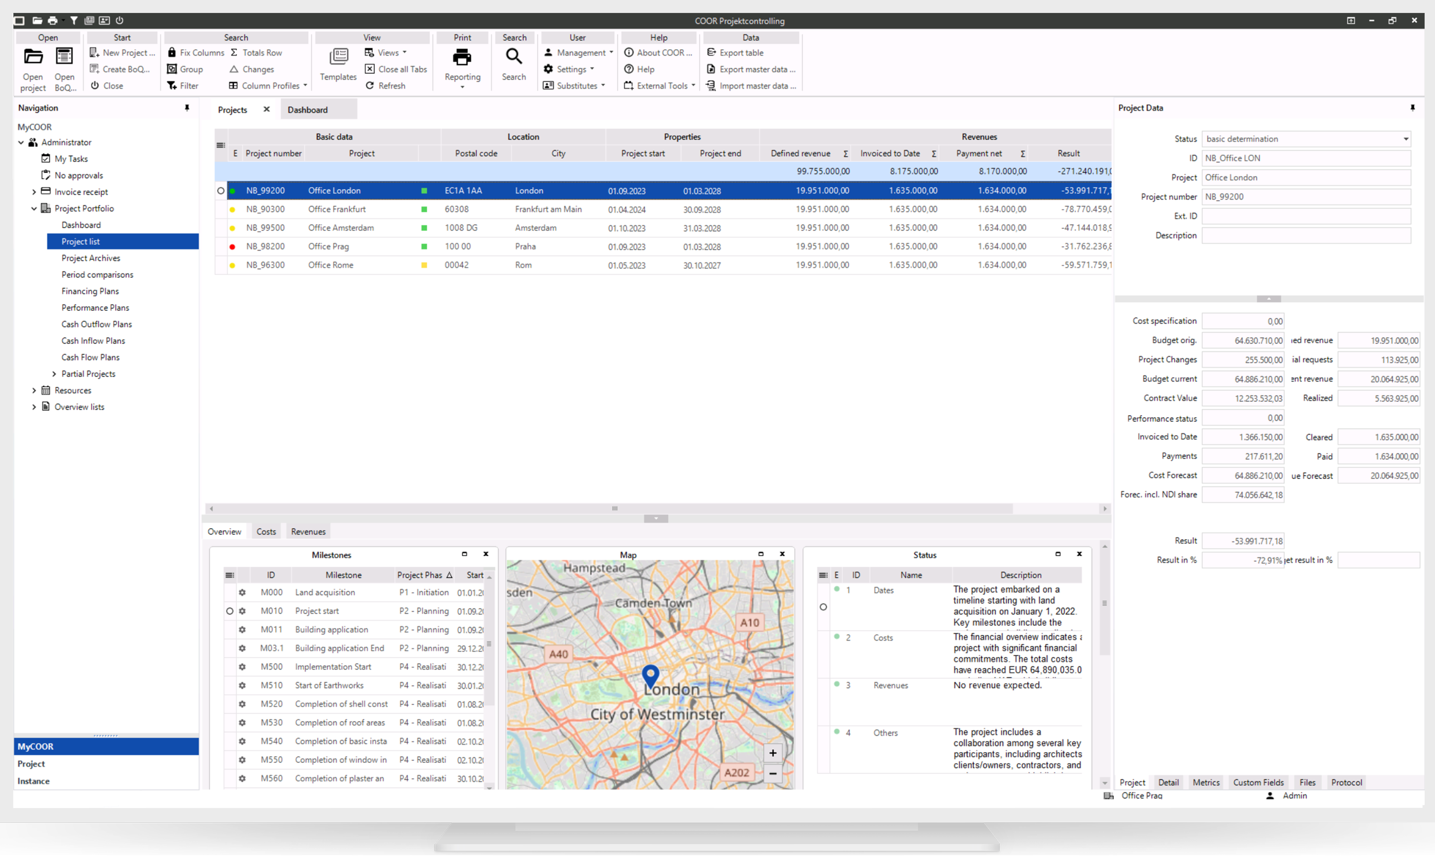The width and height of the screenshot is (1435, 856).
Task: Pin the Navigation panel
Action: [x=187, y=108]
